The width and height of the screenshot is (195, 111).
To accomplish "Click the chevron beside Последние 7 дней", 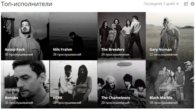I will tap(177, 4).
